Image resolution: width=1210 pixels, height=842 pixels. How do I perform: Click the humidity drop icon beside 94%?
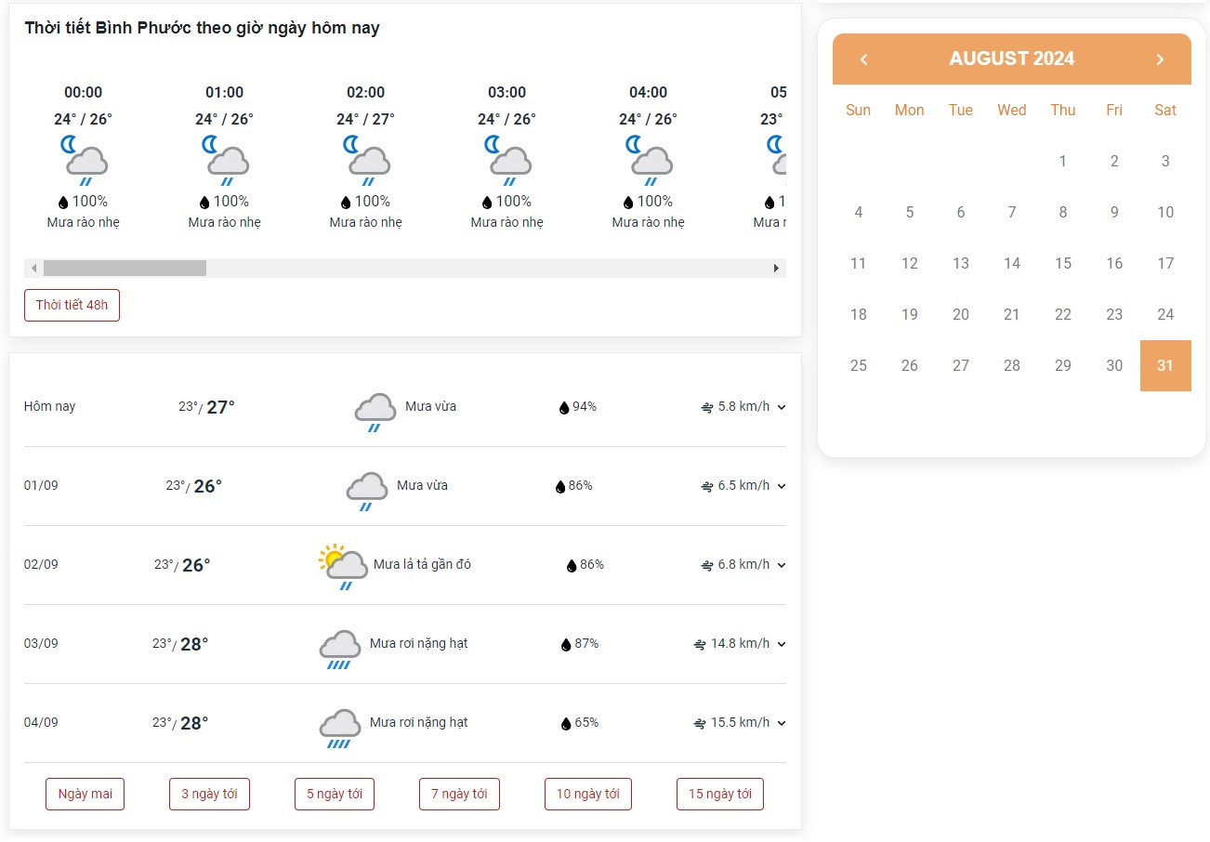[564, 407]
